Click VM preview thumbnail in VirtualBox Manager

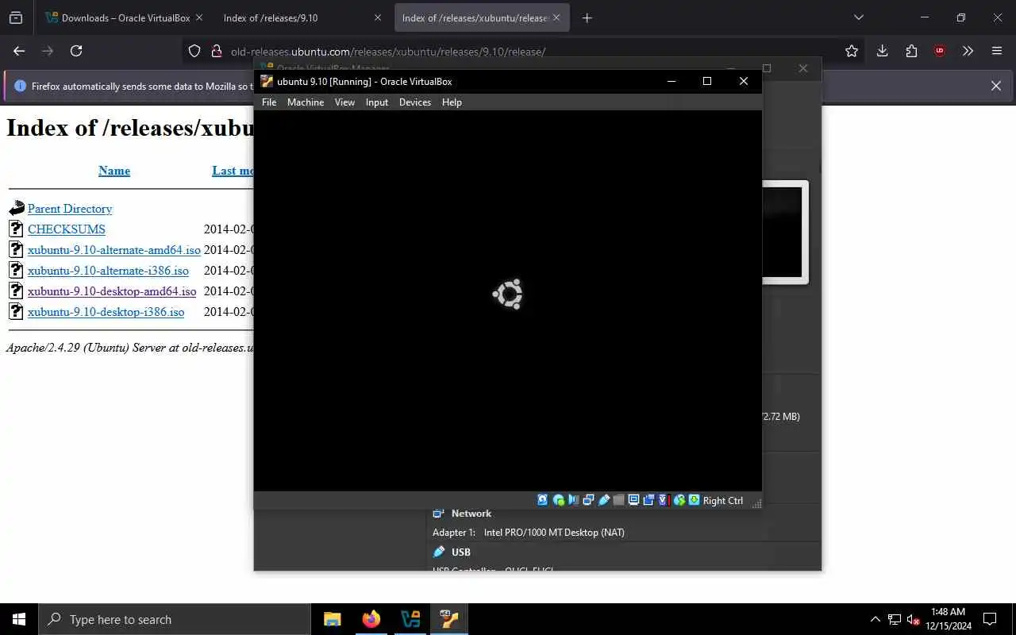click(785, 233)
